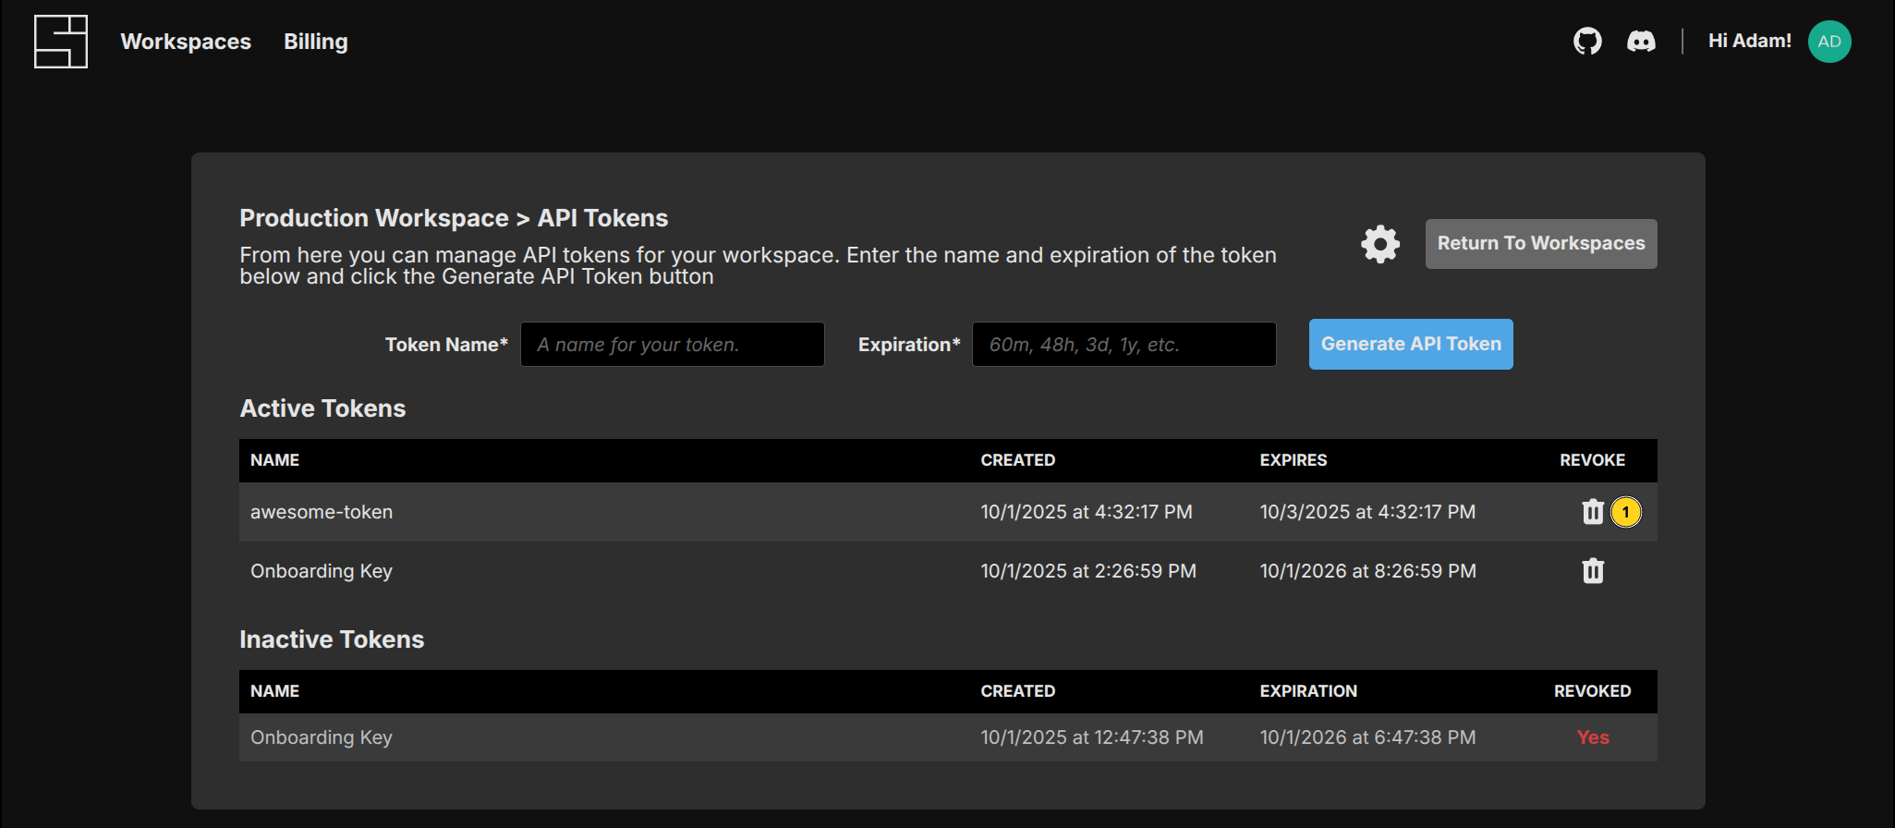
Task: Click the AD user avatar
Action: pos(1828,42)
